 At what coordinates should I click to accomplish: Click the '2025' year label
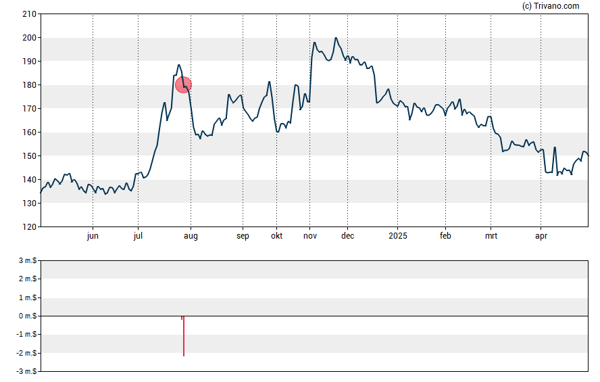397,236
